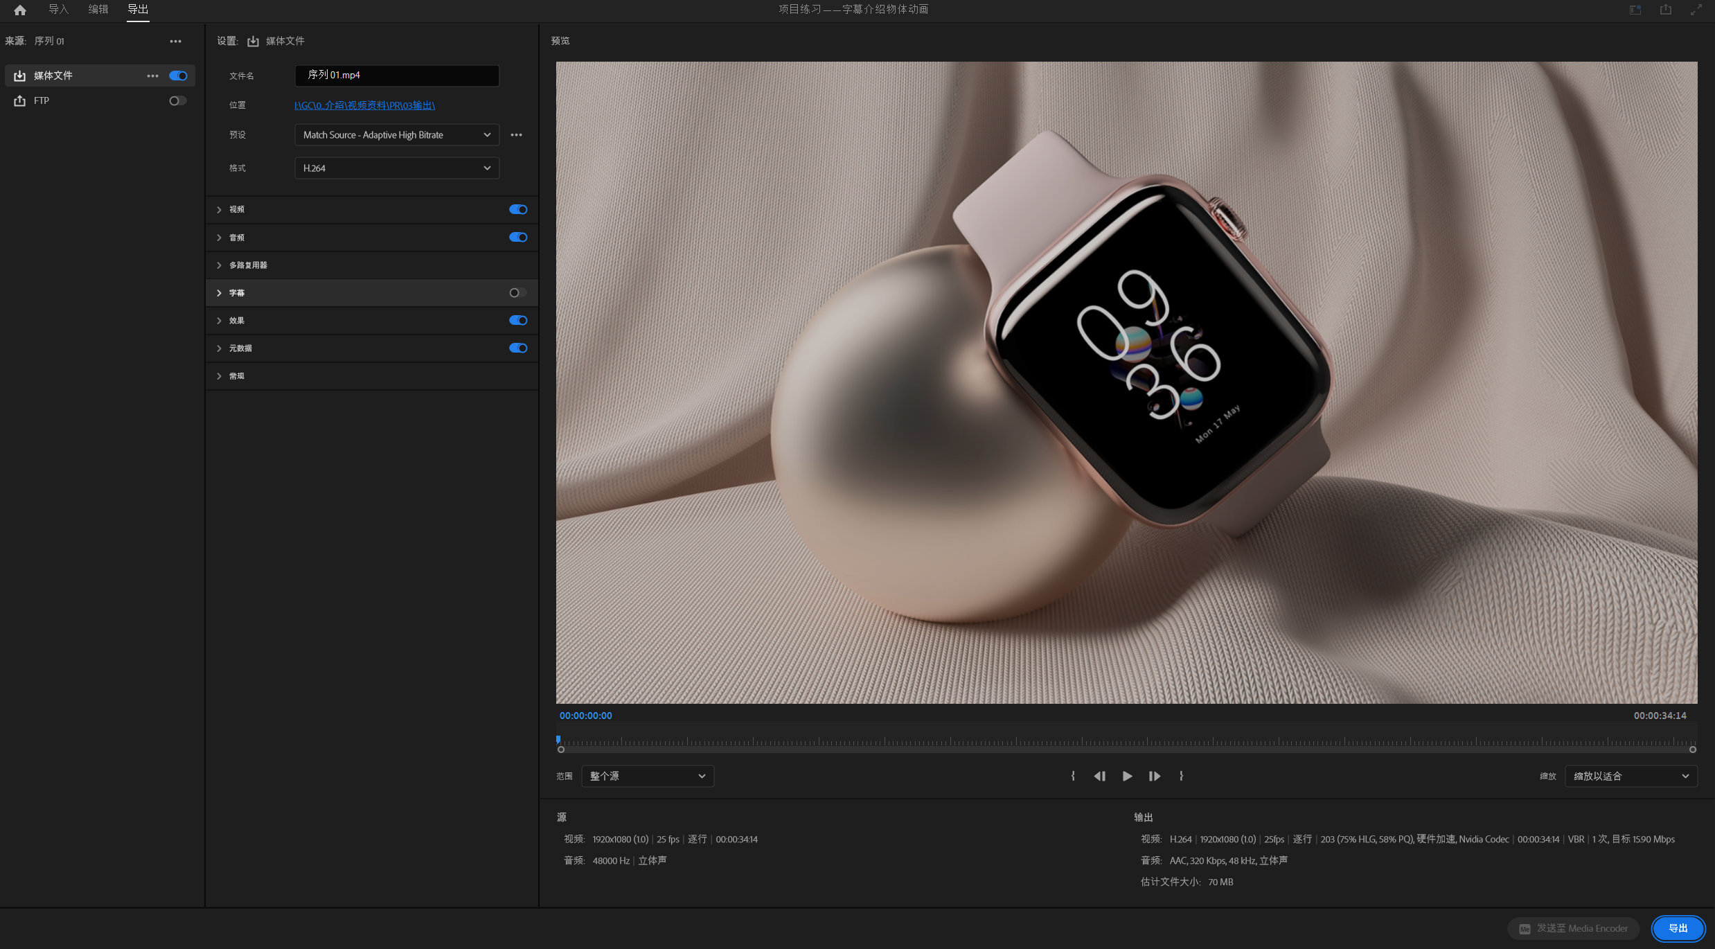
Task: Click the 文件名 file name field
Action: coord(396,76)
